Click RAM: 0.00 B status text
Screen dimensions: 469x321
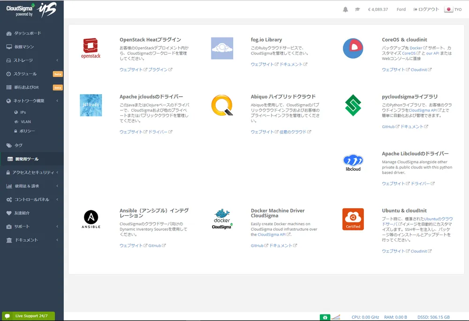[395, 317]
